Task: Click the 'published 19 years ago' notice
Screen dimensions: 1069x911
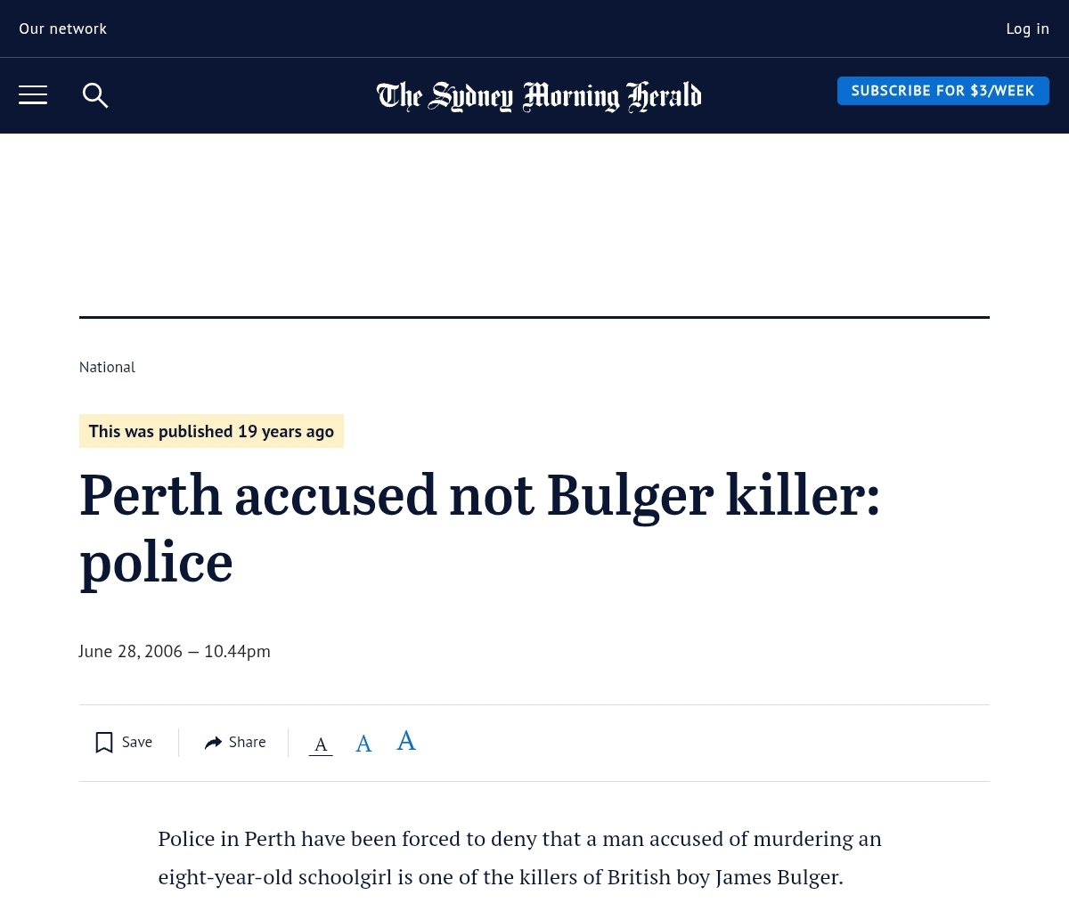Action: tap(211, 431)
